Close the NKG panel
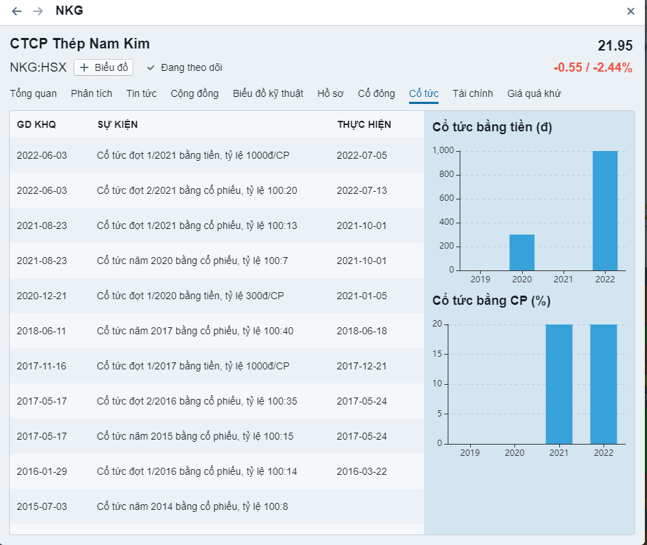This screenshot has width=647, height=545. (630, 11)
